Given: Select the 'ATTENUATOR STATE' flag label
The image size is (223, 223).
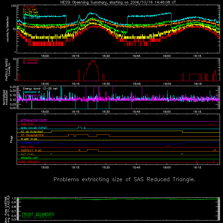Looking at the screenshot, I should (x=34, y=120).
